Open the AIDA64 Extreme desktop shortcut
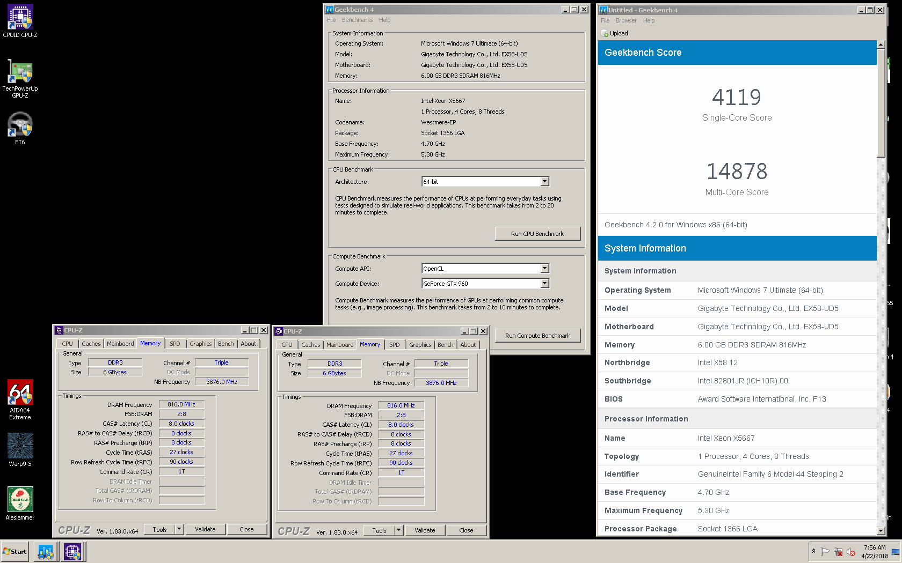Screen dimensions: 902x563 pyautogui.click(x=20, y=399)
